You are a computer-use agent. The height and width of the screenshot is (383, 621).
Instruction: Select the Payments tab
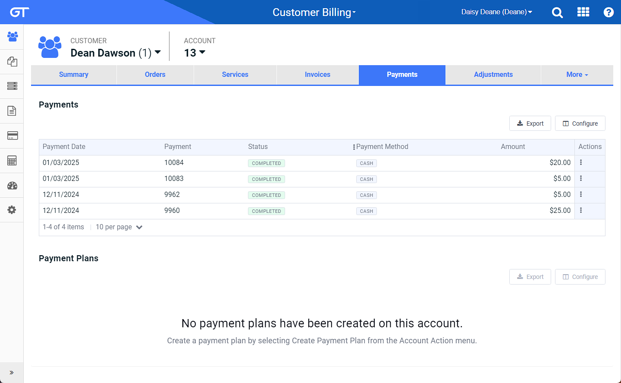402,75
